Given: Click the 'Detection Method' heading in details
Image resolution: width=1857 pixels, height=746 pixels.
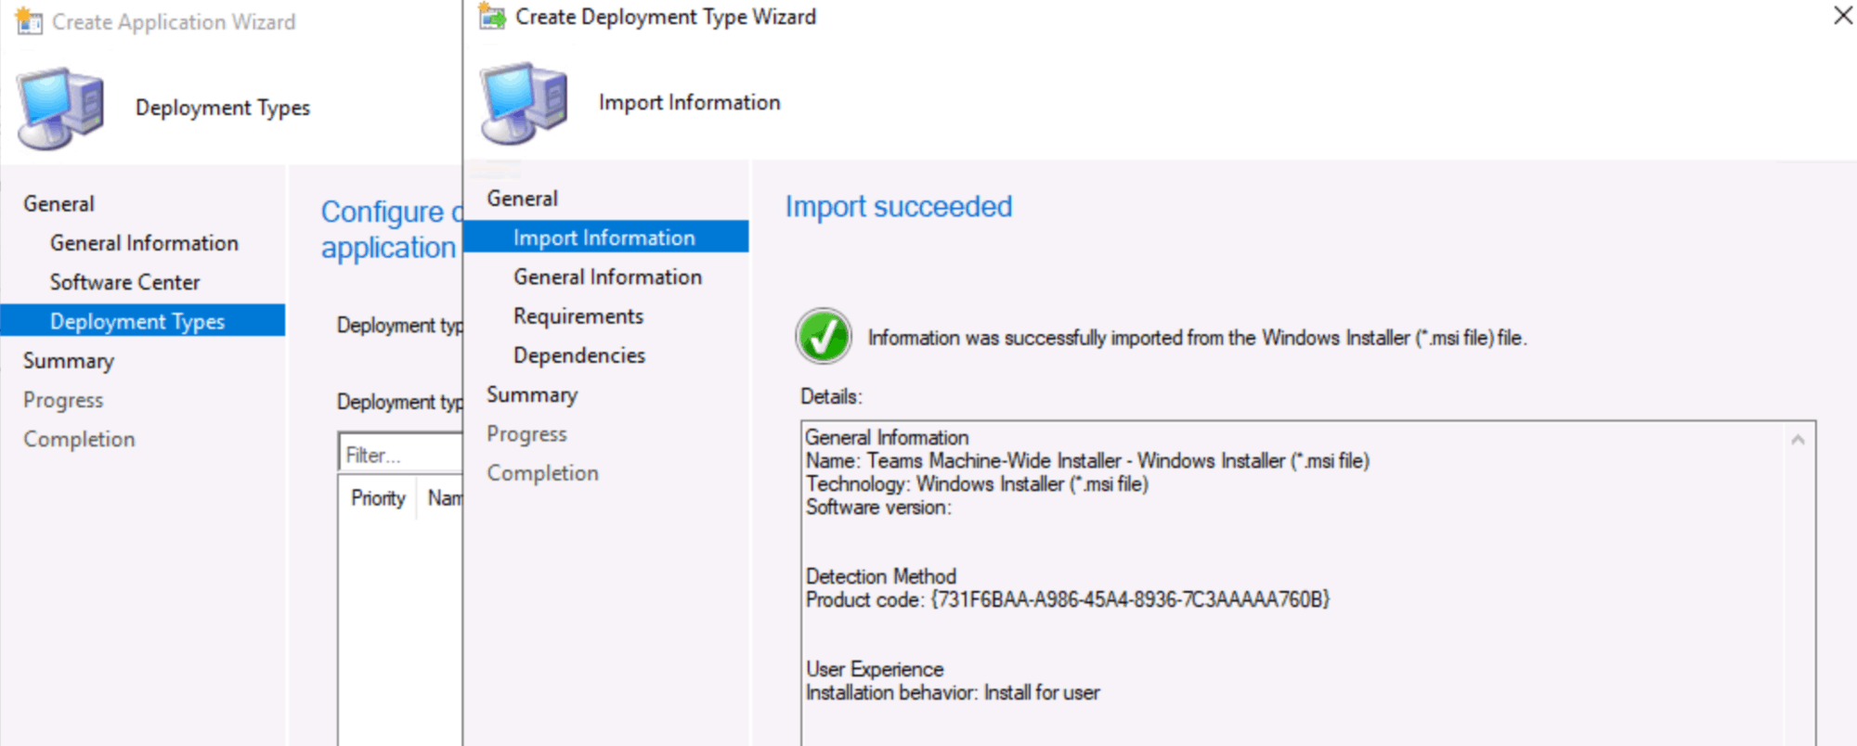Looking at the screenshot, I should coord(881,577).
